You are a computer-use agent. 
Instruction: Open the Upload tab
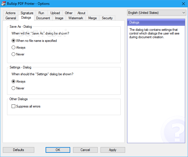click(55, 13)
